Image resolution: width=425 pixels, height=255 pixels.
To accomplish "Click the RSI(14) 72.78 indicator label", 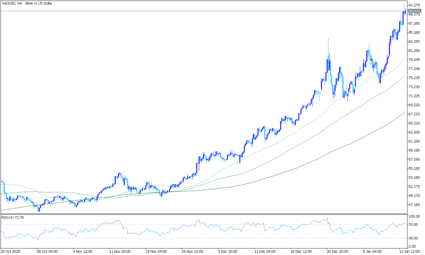I will click(x=13, y=218).
